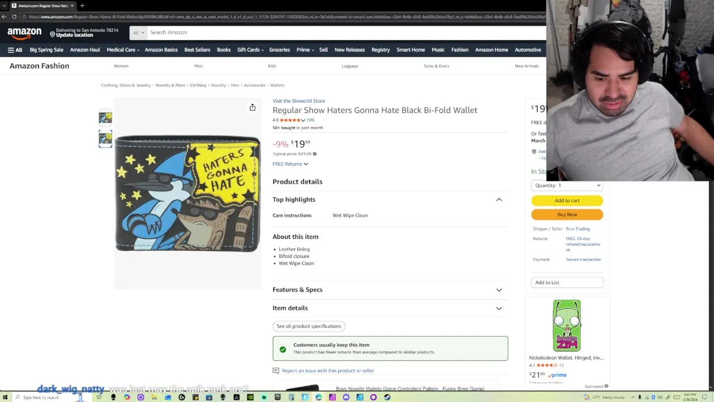
Task: Click the browser address bar URL
Action: pos(284,17)
